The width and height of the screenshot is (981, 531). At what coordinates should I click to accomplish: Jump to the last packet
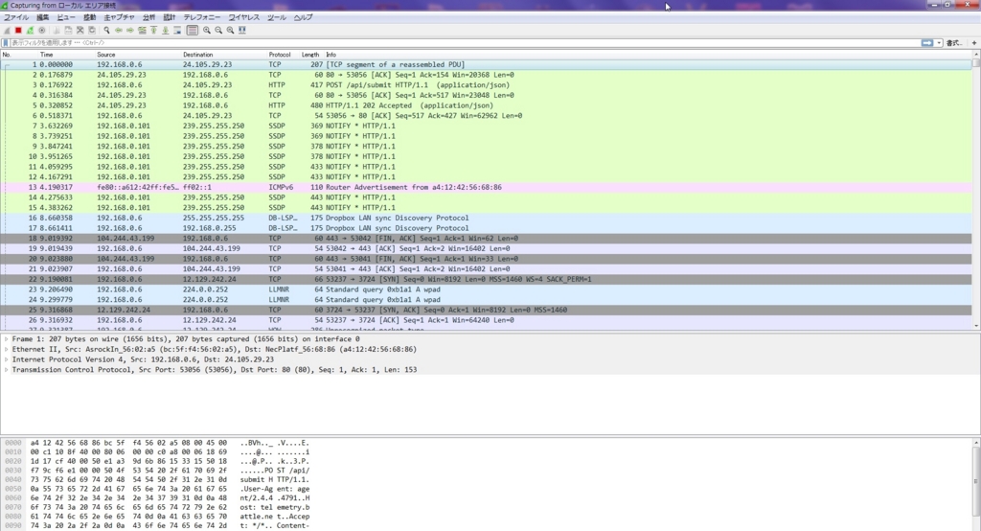165,30
